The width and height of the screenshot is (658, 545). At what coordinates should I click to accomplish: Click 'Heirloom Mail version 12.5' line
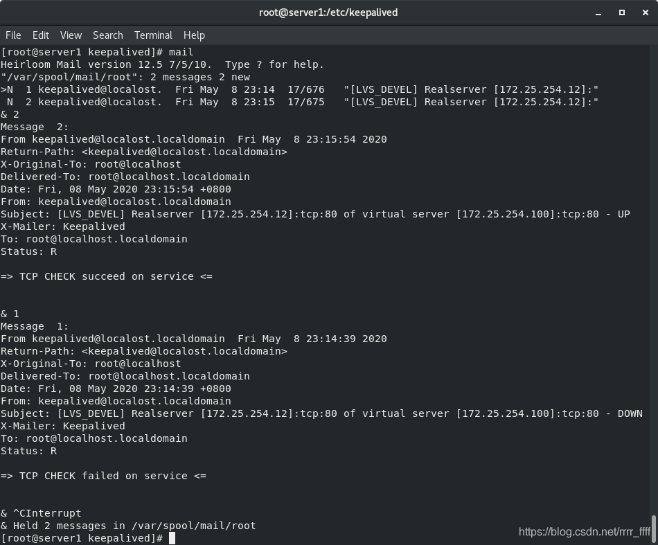162,64
